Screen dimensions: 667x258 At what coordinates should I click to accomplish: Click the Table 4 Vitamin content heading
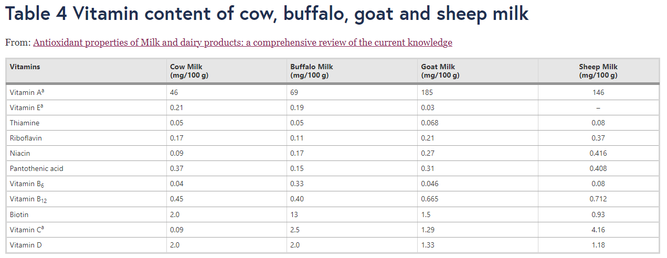coord(267,14)
